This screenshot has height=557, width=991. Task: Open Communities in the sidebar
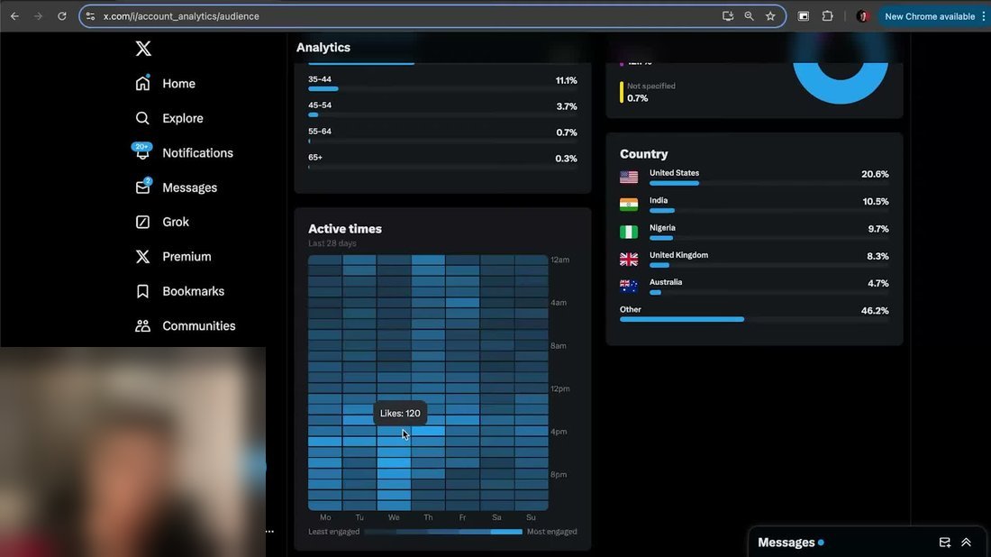(x=186, y=325)
